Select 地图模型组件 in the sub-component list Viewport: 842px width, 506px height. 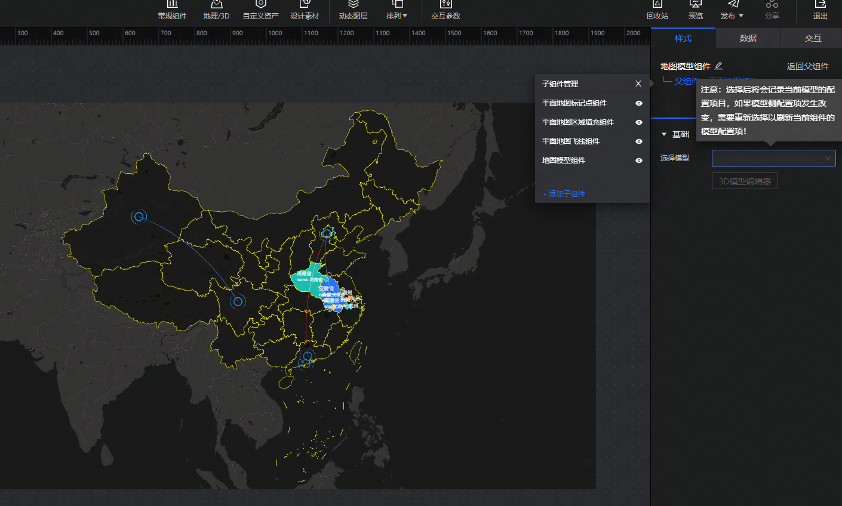(563, 161)
